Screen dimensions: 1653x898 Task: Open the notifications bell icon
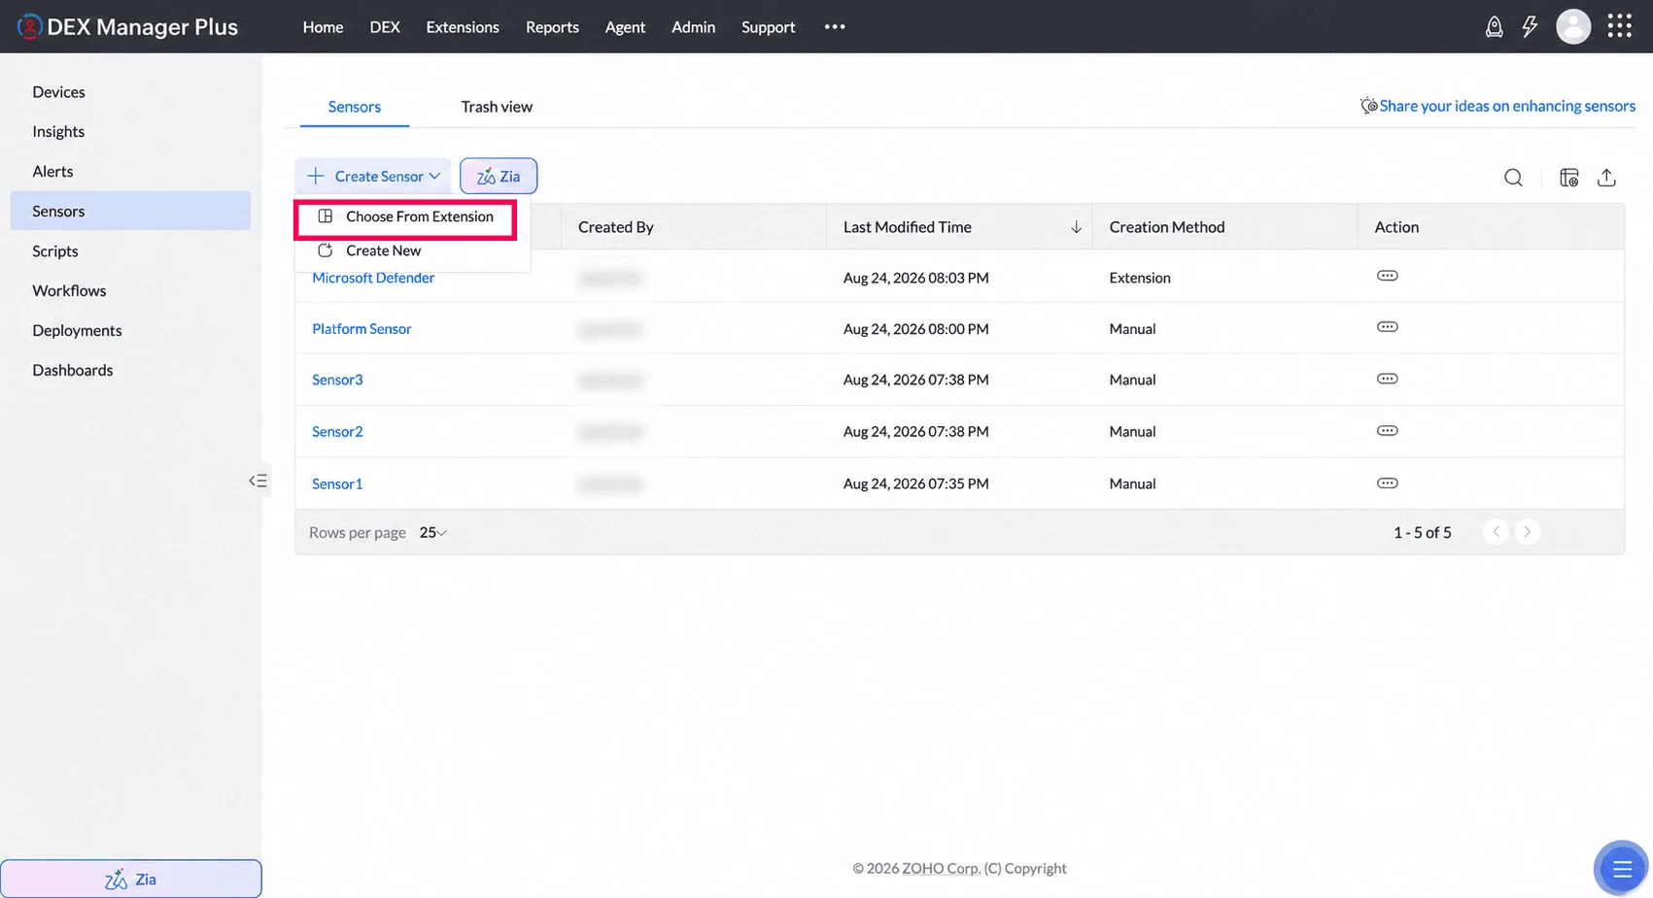point(1494,27)
